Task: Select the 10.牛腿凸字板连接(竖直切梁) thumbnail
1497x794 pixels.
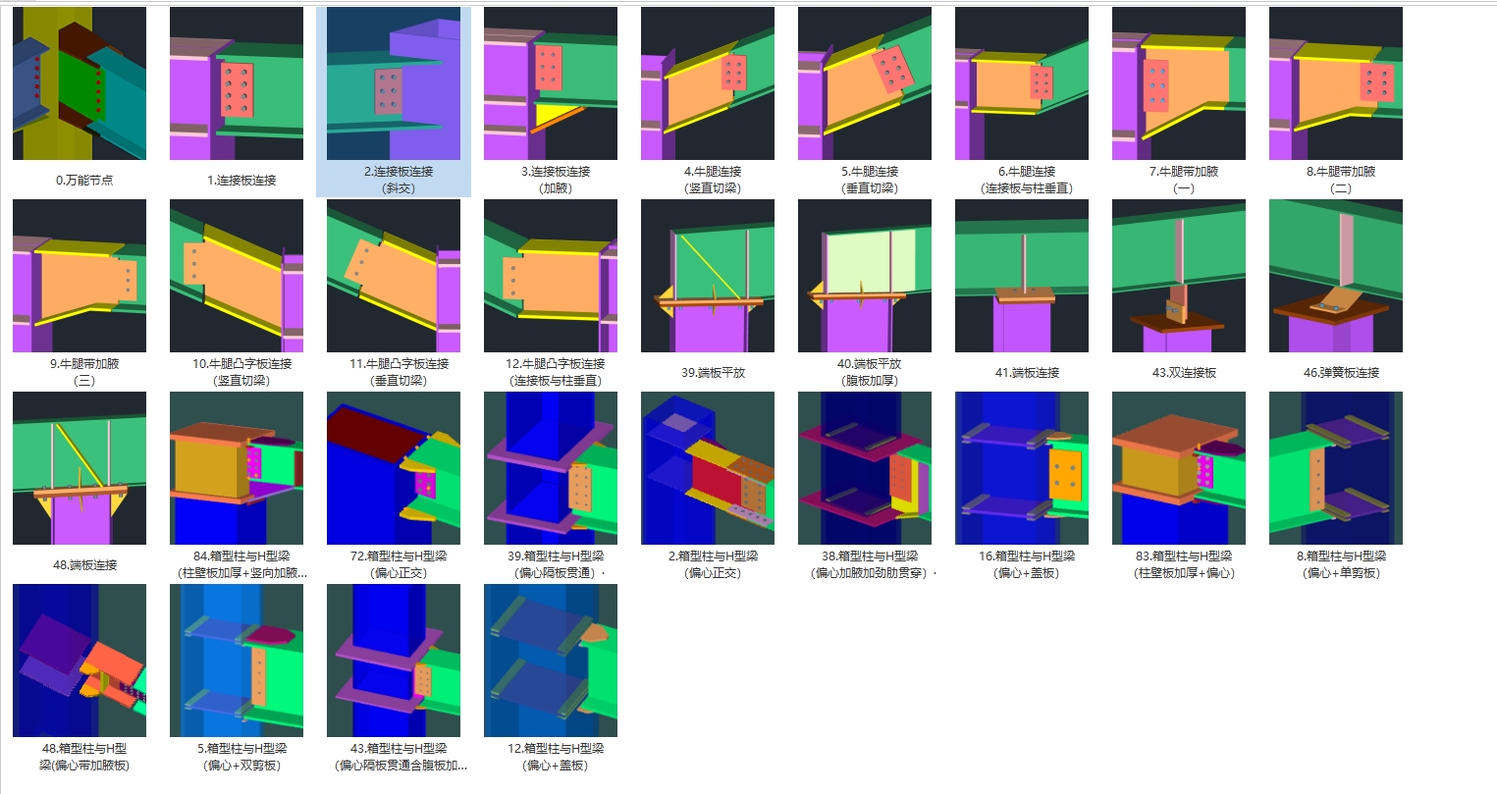Action: point(237,276)
